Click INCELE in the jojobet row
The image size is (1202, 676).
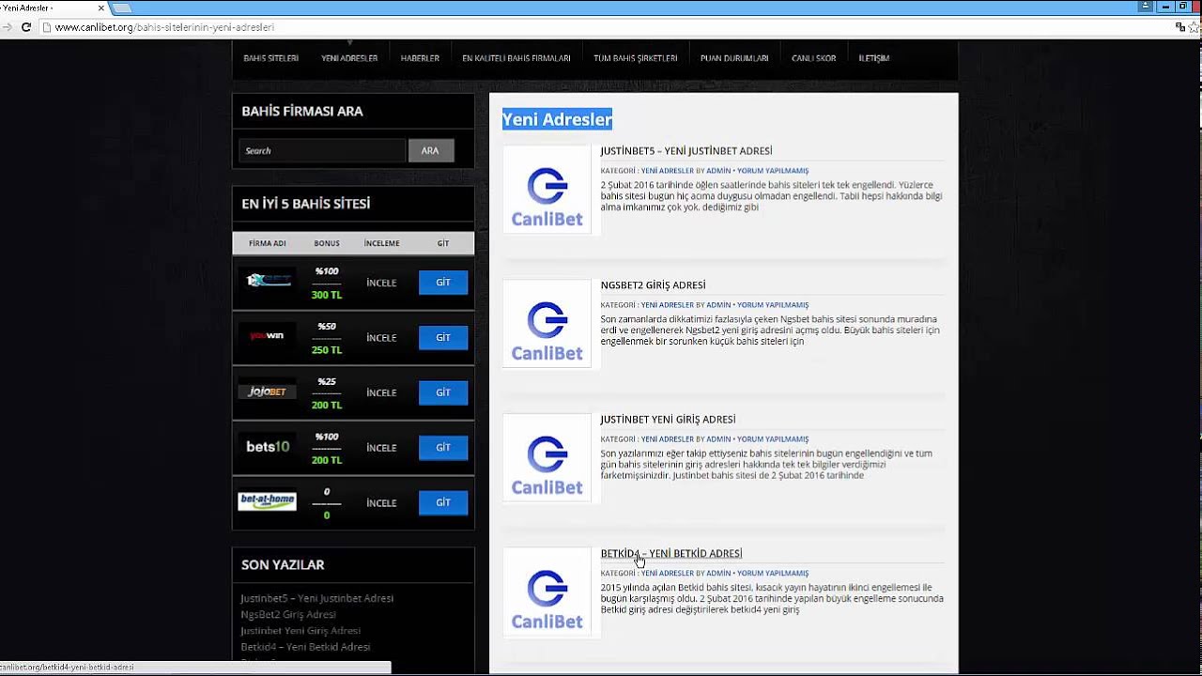point(381,392)
